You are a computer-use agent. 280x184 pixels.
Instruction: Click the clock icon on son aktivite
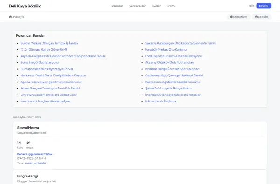tap(231, 17)
